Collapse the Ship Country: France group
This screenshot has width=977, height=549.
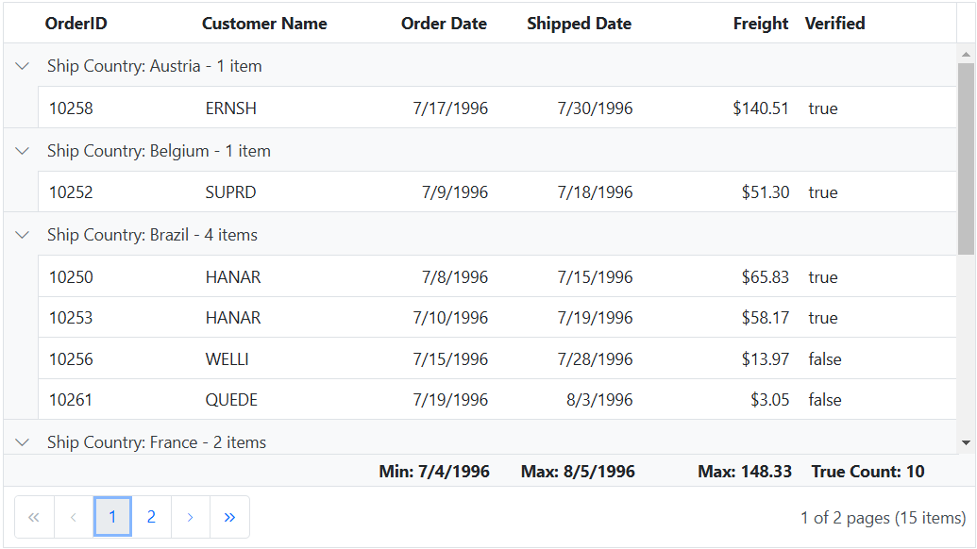click(23, 441)
